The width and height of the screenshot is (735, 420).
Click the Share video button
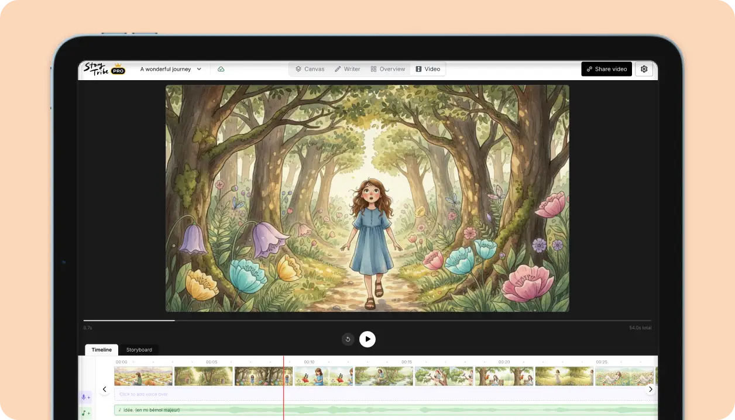click(606, 69)
